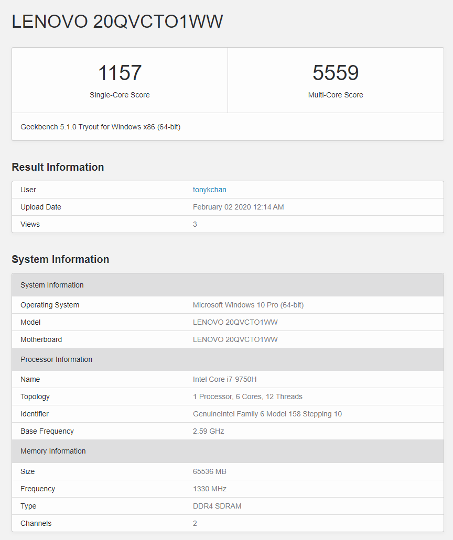This screenshot has height=540, width=453.
Task: Click the "Operating System" row label
Action: [x=50, y=305]
